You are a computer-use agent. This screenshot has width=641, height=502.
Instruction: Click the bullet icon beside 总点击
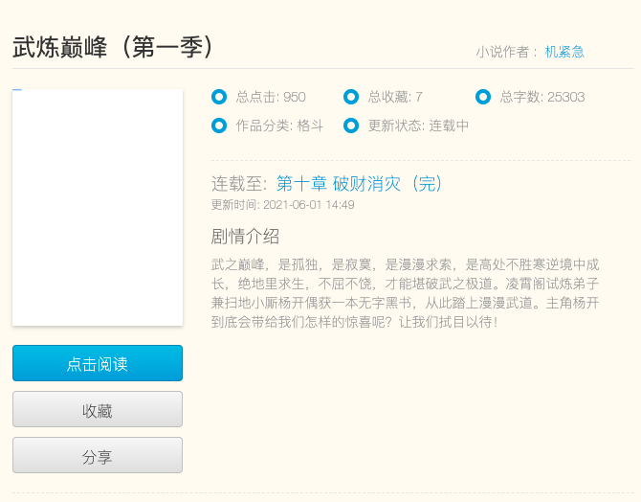219,97
